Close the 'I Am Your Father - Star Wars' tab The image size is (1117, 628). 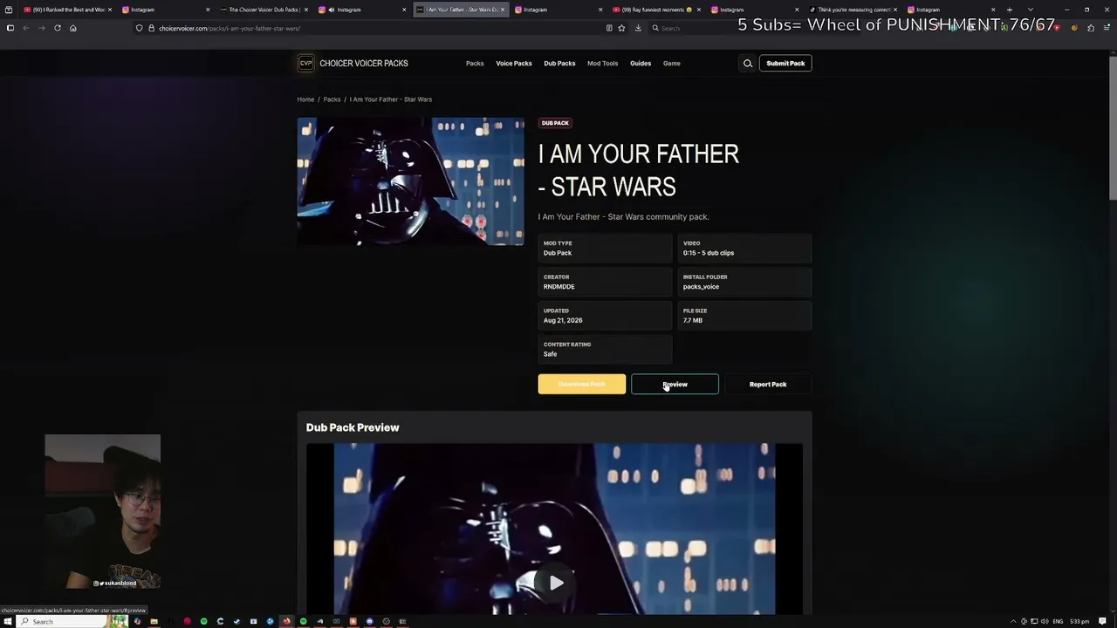[503, 10]
